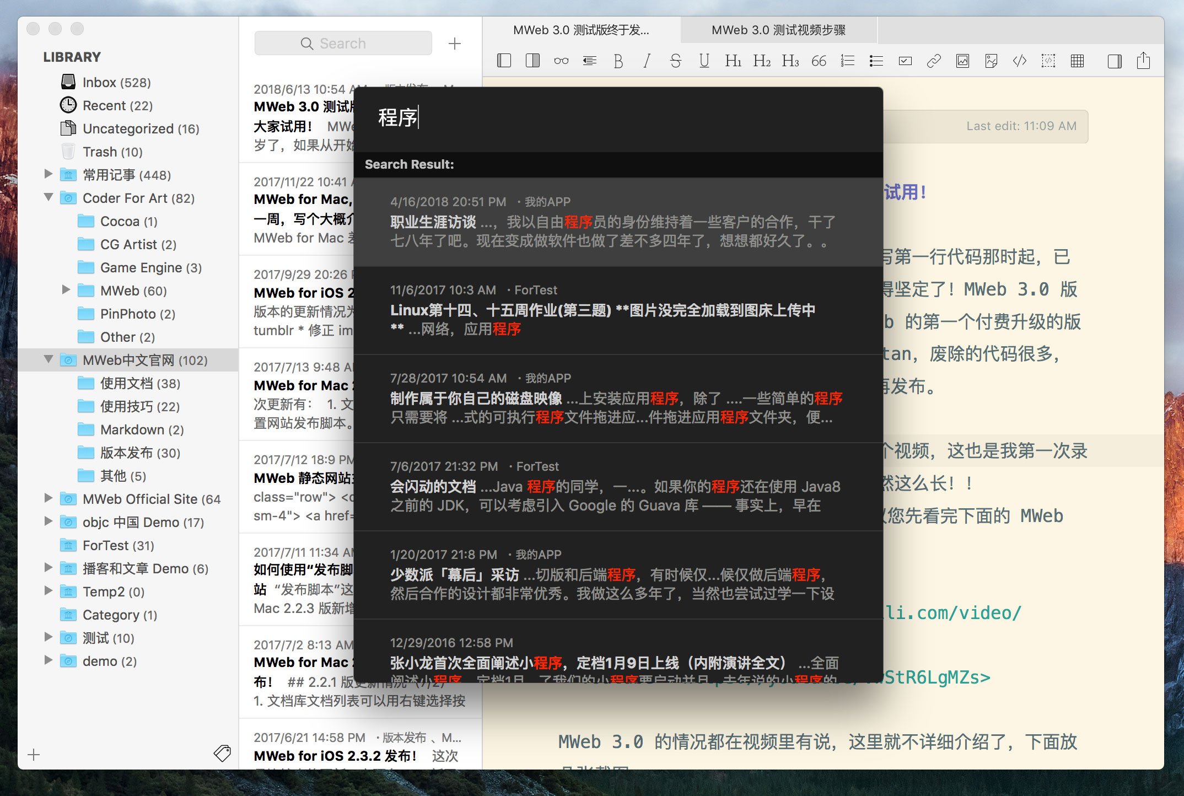This screenshot has width=1184, height=796.
Task: Insert a task list checkbox item
Action: tap(905, 61)
